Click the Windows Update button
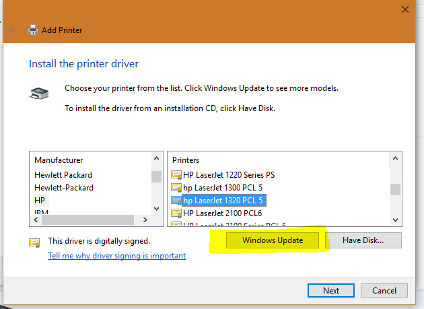 click(273, 240)
